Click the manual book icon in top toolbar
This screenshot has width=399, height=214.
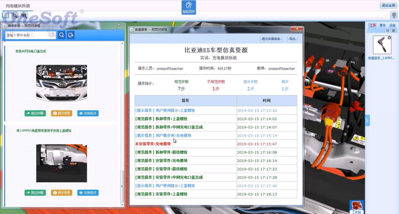coord(6,15)
